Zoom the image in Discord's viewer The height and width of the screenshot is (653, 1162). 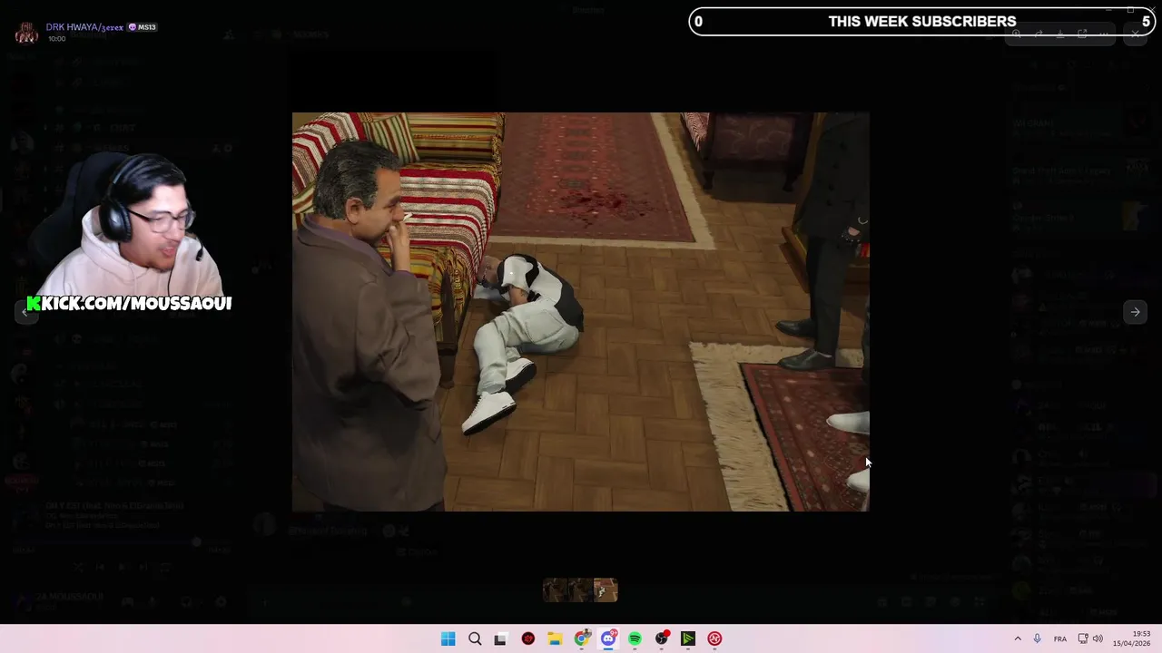coord(1017,34)
